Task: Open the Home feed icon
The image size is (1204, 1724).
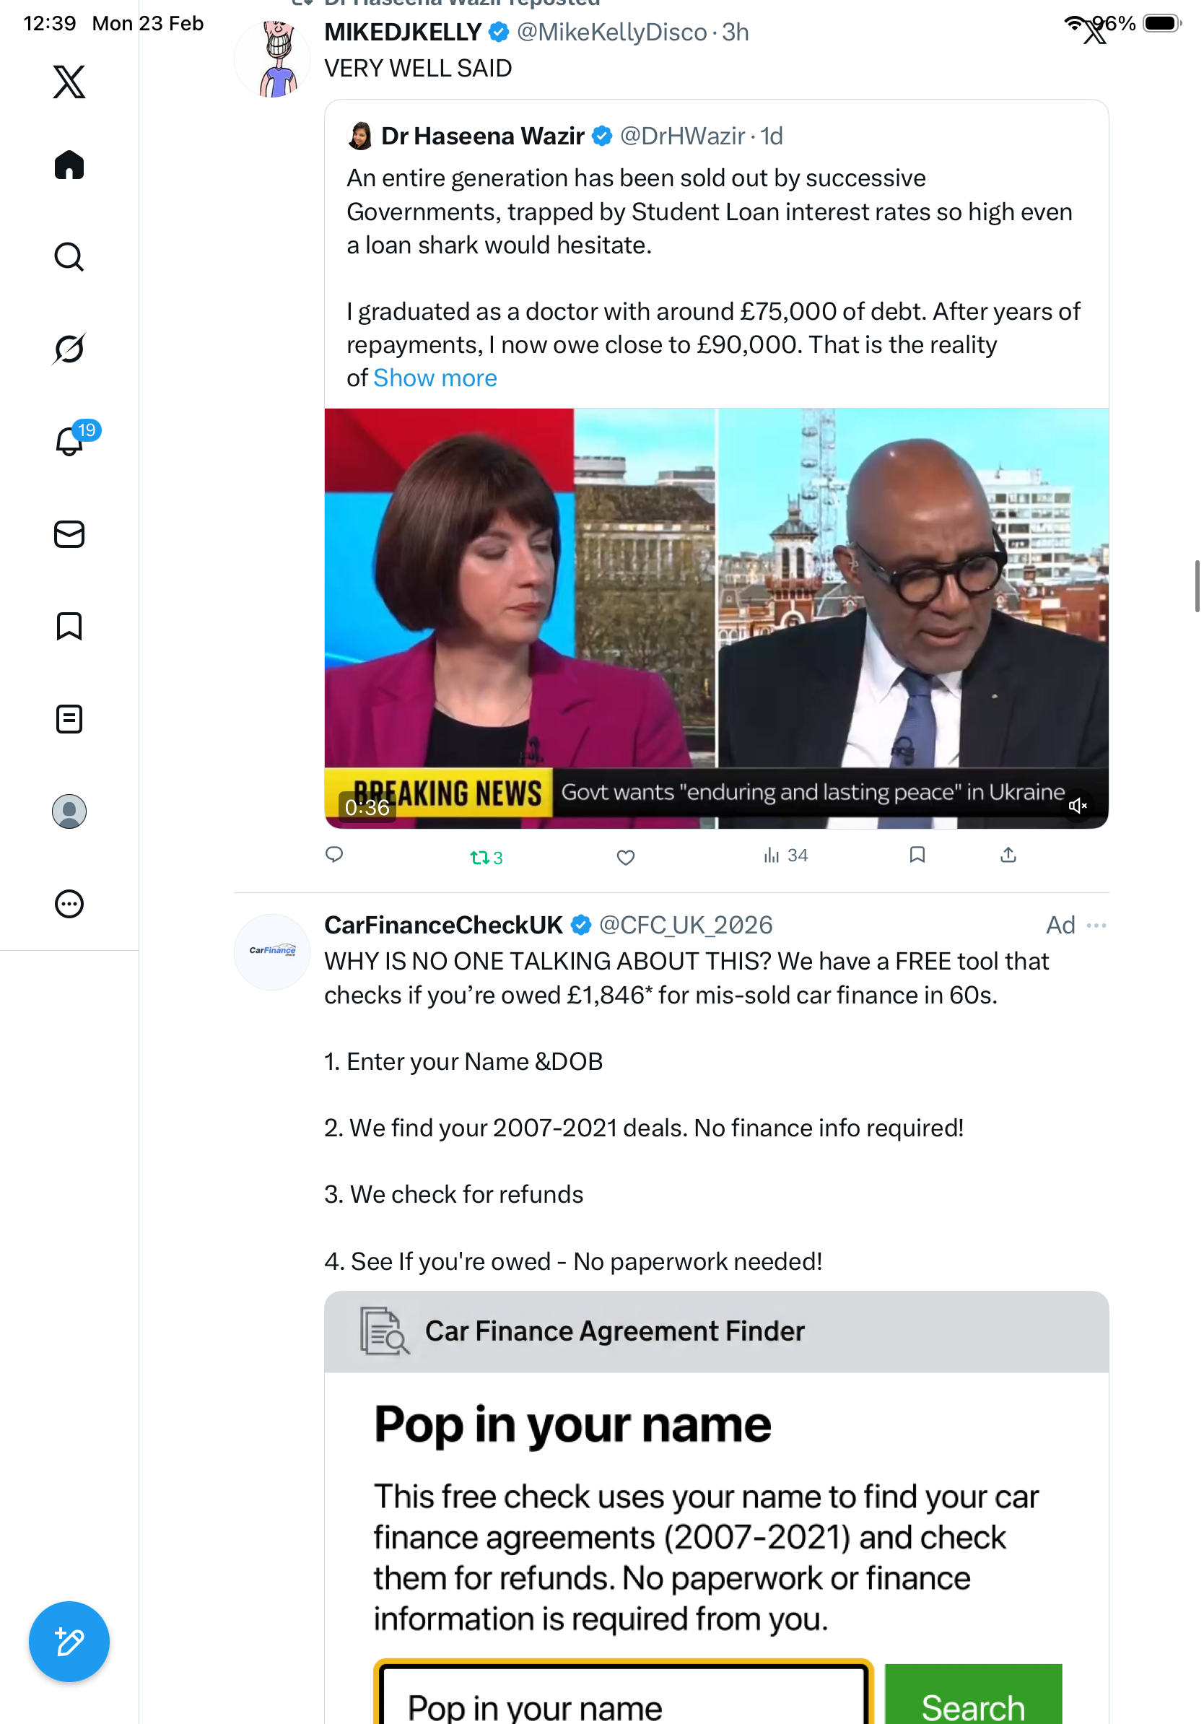Action: click(69, 165)
